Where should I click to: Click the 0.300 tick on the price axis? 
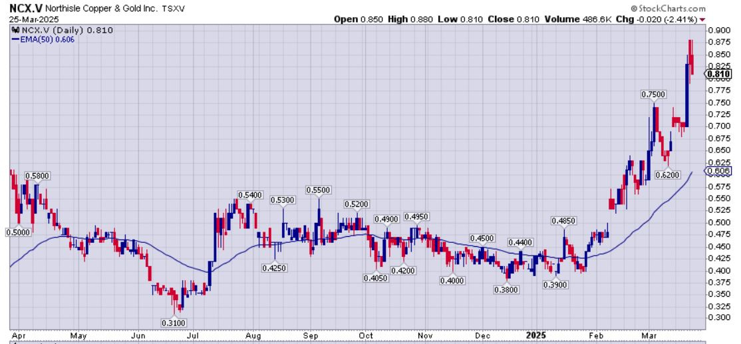pyautogui.click(x=718, y=317)
